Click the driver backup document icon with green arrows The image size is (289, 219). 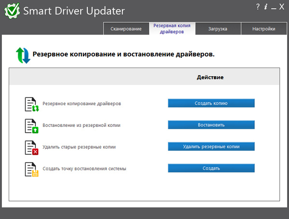[32, 104]
